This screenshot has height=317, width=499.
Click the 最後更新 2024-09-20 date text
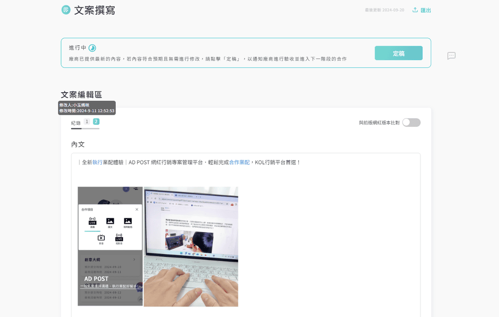pos(385,10)
